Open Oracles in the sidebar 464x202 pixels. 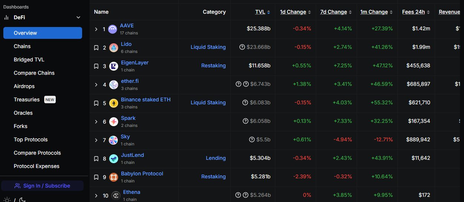click(x=23, y=113)
